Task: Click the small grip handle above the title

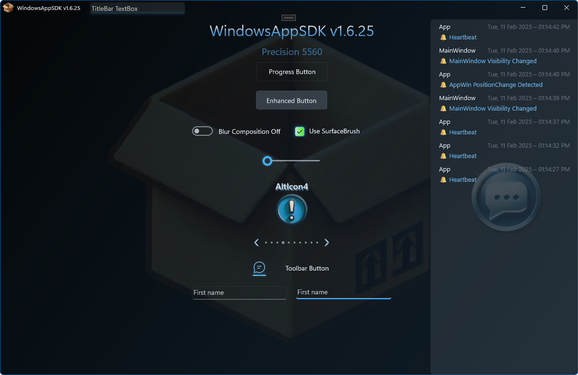Action: 289,18
